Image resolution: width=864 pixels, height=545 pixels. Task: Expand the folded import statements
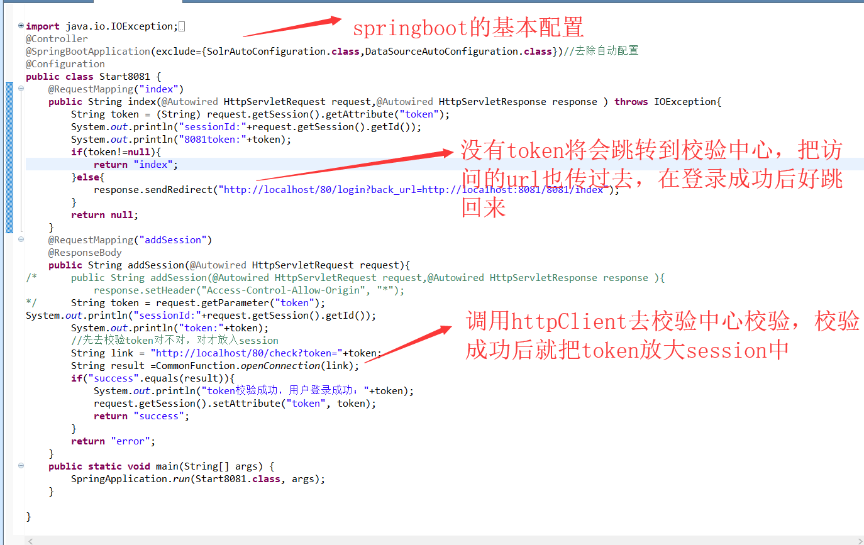point(21,26)
